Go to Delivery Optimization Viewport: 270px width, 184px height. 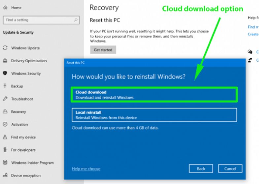point(29,61)
